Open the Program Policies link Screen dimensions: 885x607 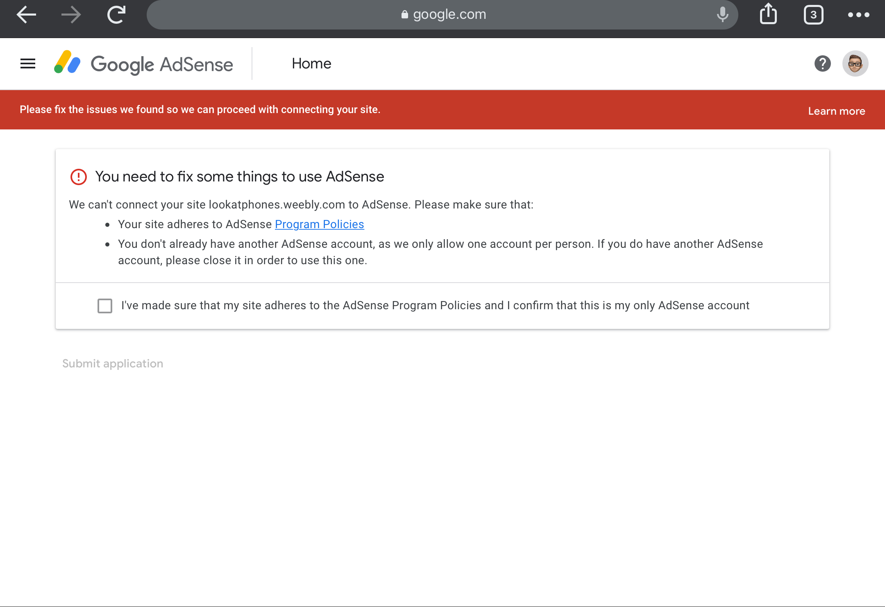(320, 224)
